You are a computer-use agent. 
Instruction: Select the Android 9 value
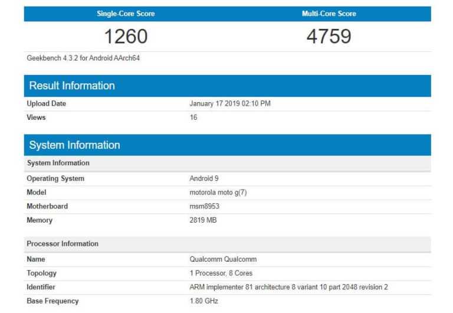(204, 178)
